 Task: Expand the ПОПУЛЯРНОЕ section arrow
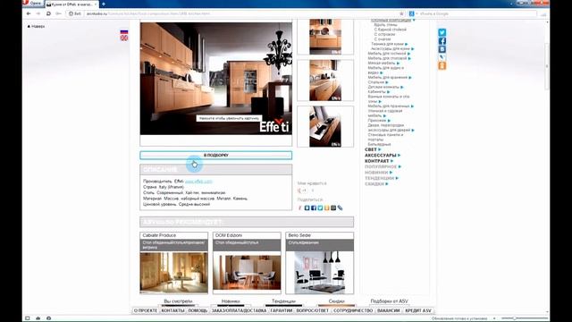400,167
